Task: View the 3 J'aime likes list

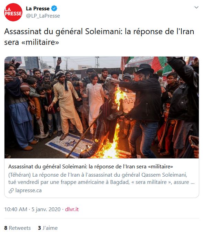Action: click(x=48, y=228)
